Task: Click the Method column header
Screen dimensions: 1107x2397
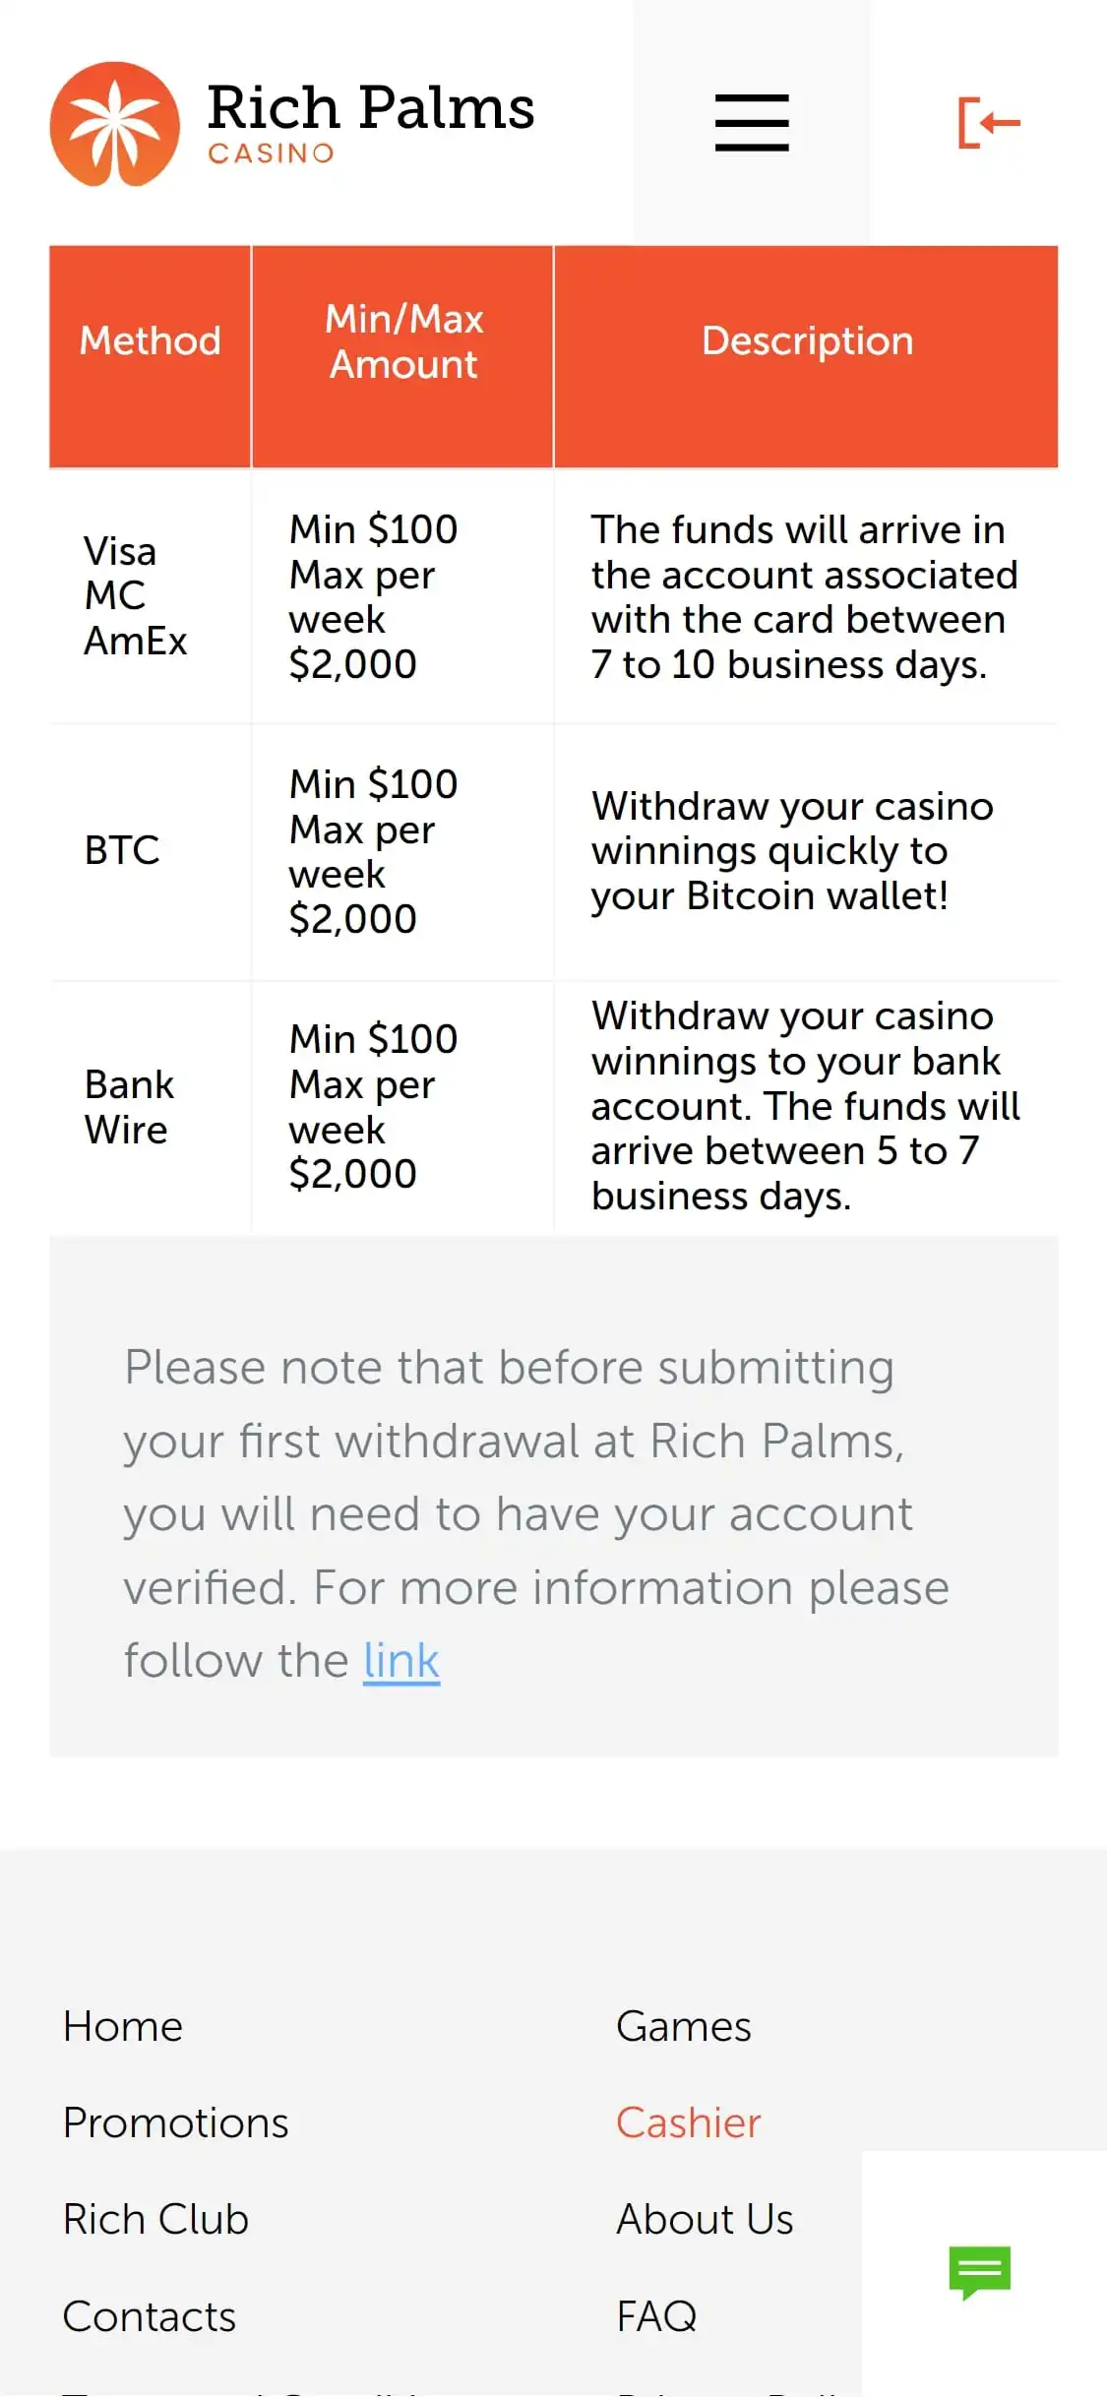Action: click(151, 341)
